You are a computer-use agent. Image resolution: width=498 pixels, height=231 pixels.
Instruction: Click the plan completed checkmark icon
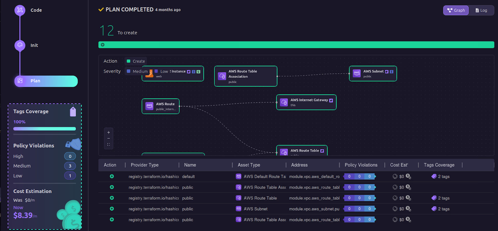coord(101,10)
